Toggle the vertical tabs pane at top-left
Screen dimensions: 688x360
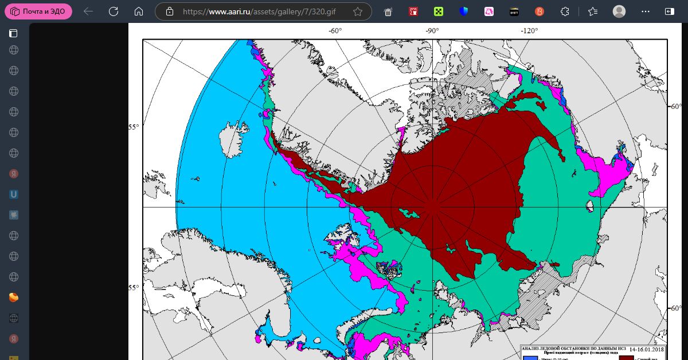13,33
